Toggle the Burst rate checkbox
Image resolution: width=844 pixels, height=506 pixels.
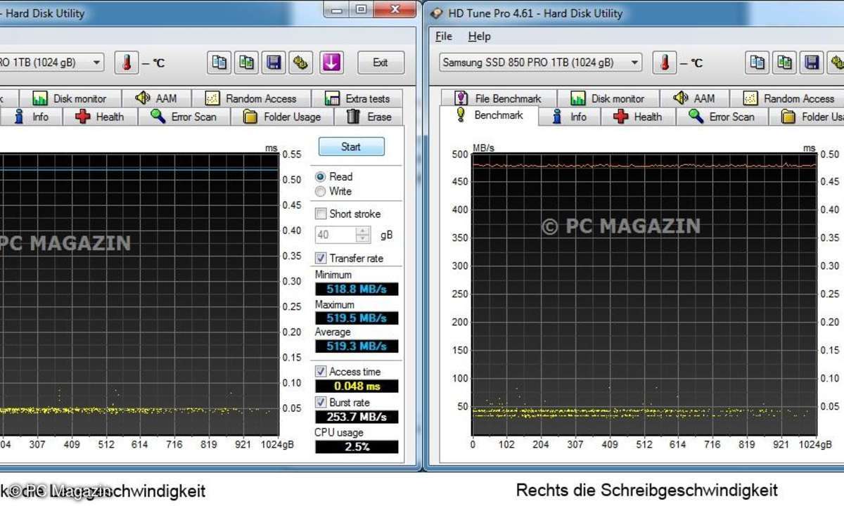click(321, 402)
